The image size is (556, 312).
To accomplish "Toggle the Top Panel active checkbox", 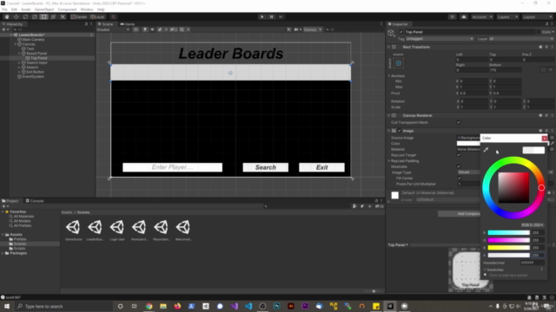I will [x=401, y=32].
